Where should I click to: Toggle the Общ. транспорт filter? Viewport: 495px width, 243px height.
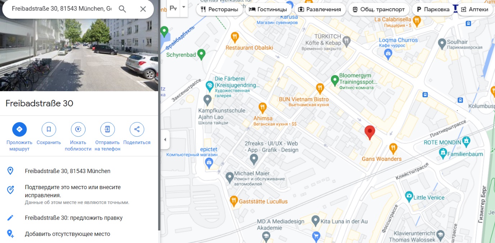tap(379, 9)
